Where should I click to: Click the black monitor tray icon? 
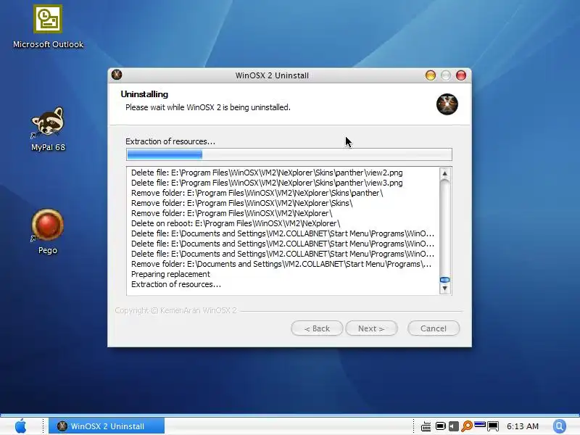[493, 426]
